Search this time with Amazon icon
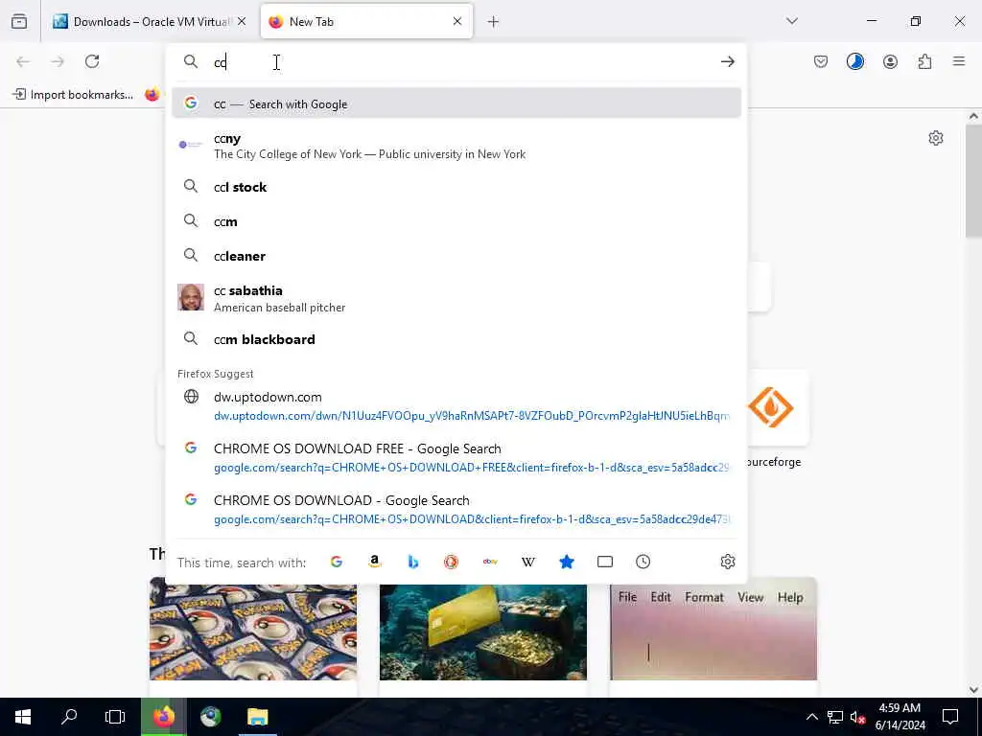The image size is (982, 736). pyautogui.click(x=375, y=562)
